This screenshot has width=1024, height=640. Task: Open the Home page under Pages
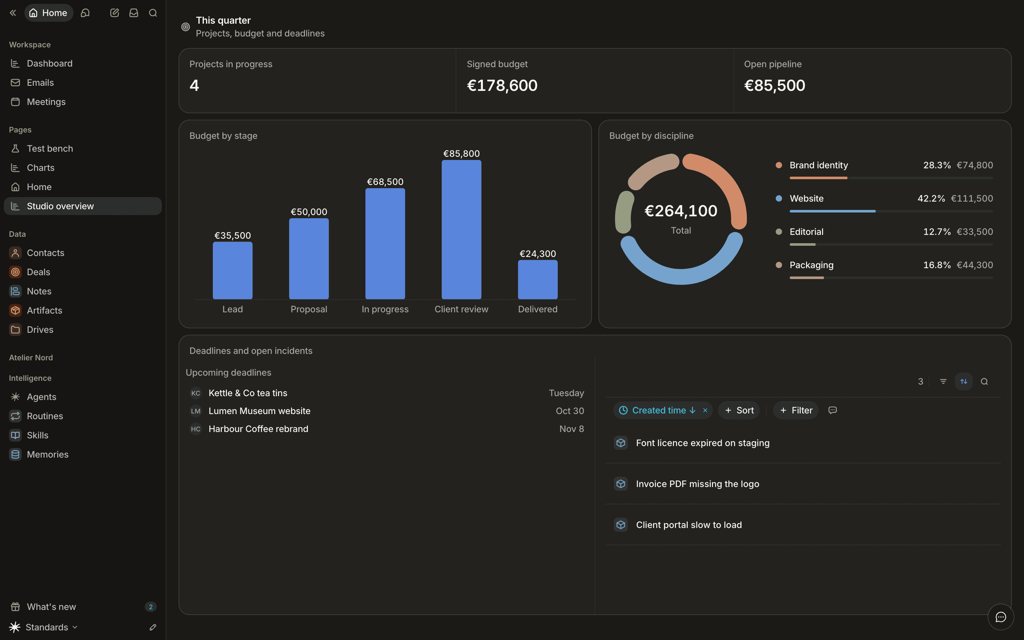tap(83, 187)
